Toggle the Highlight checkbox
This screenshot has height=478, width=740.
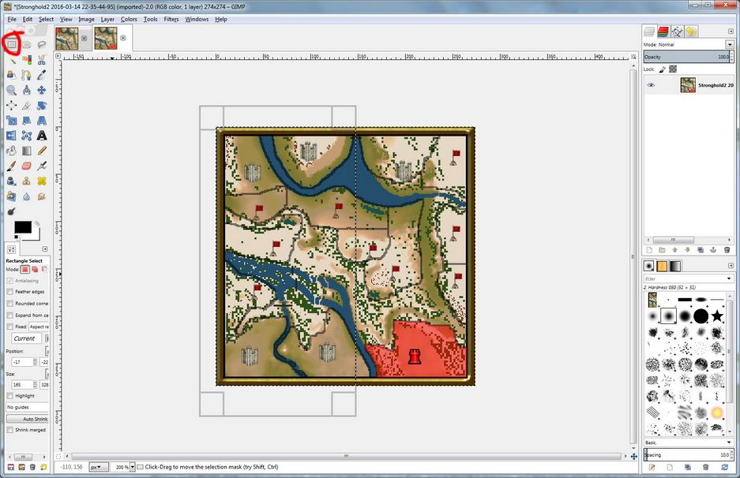[9, 396]
